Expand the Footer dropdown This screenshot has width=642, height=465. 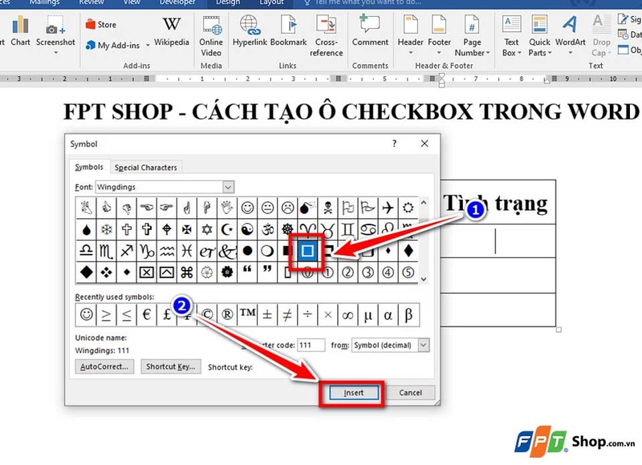pyautogui.click(x=439, y=53)
